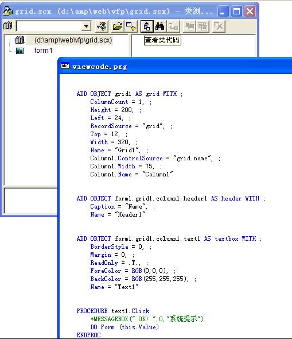This screenshot has width=292, height=339.
Task: Click the component gallery icon
Action: pos(102,26)
